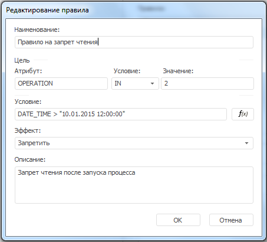
Task: Click the Наименование label
Action: (x=37, y=30)
